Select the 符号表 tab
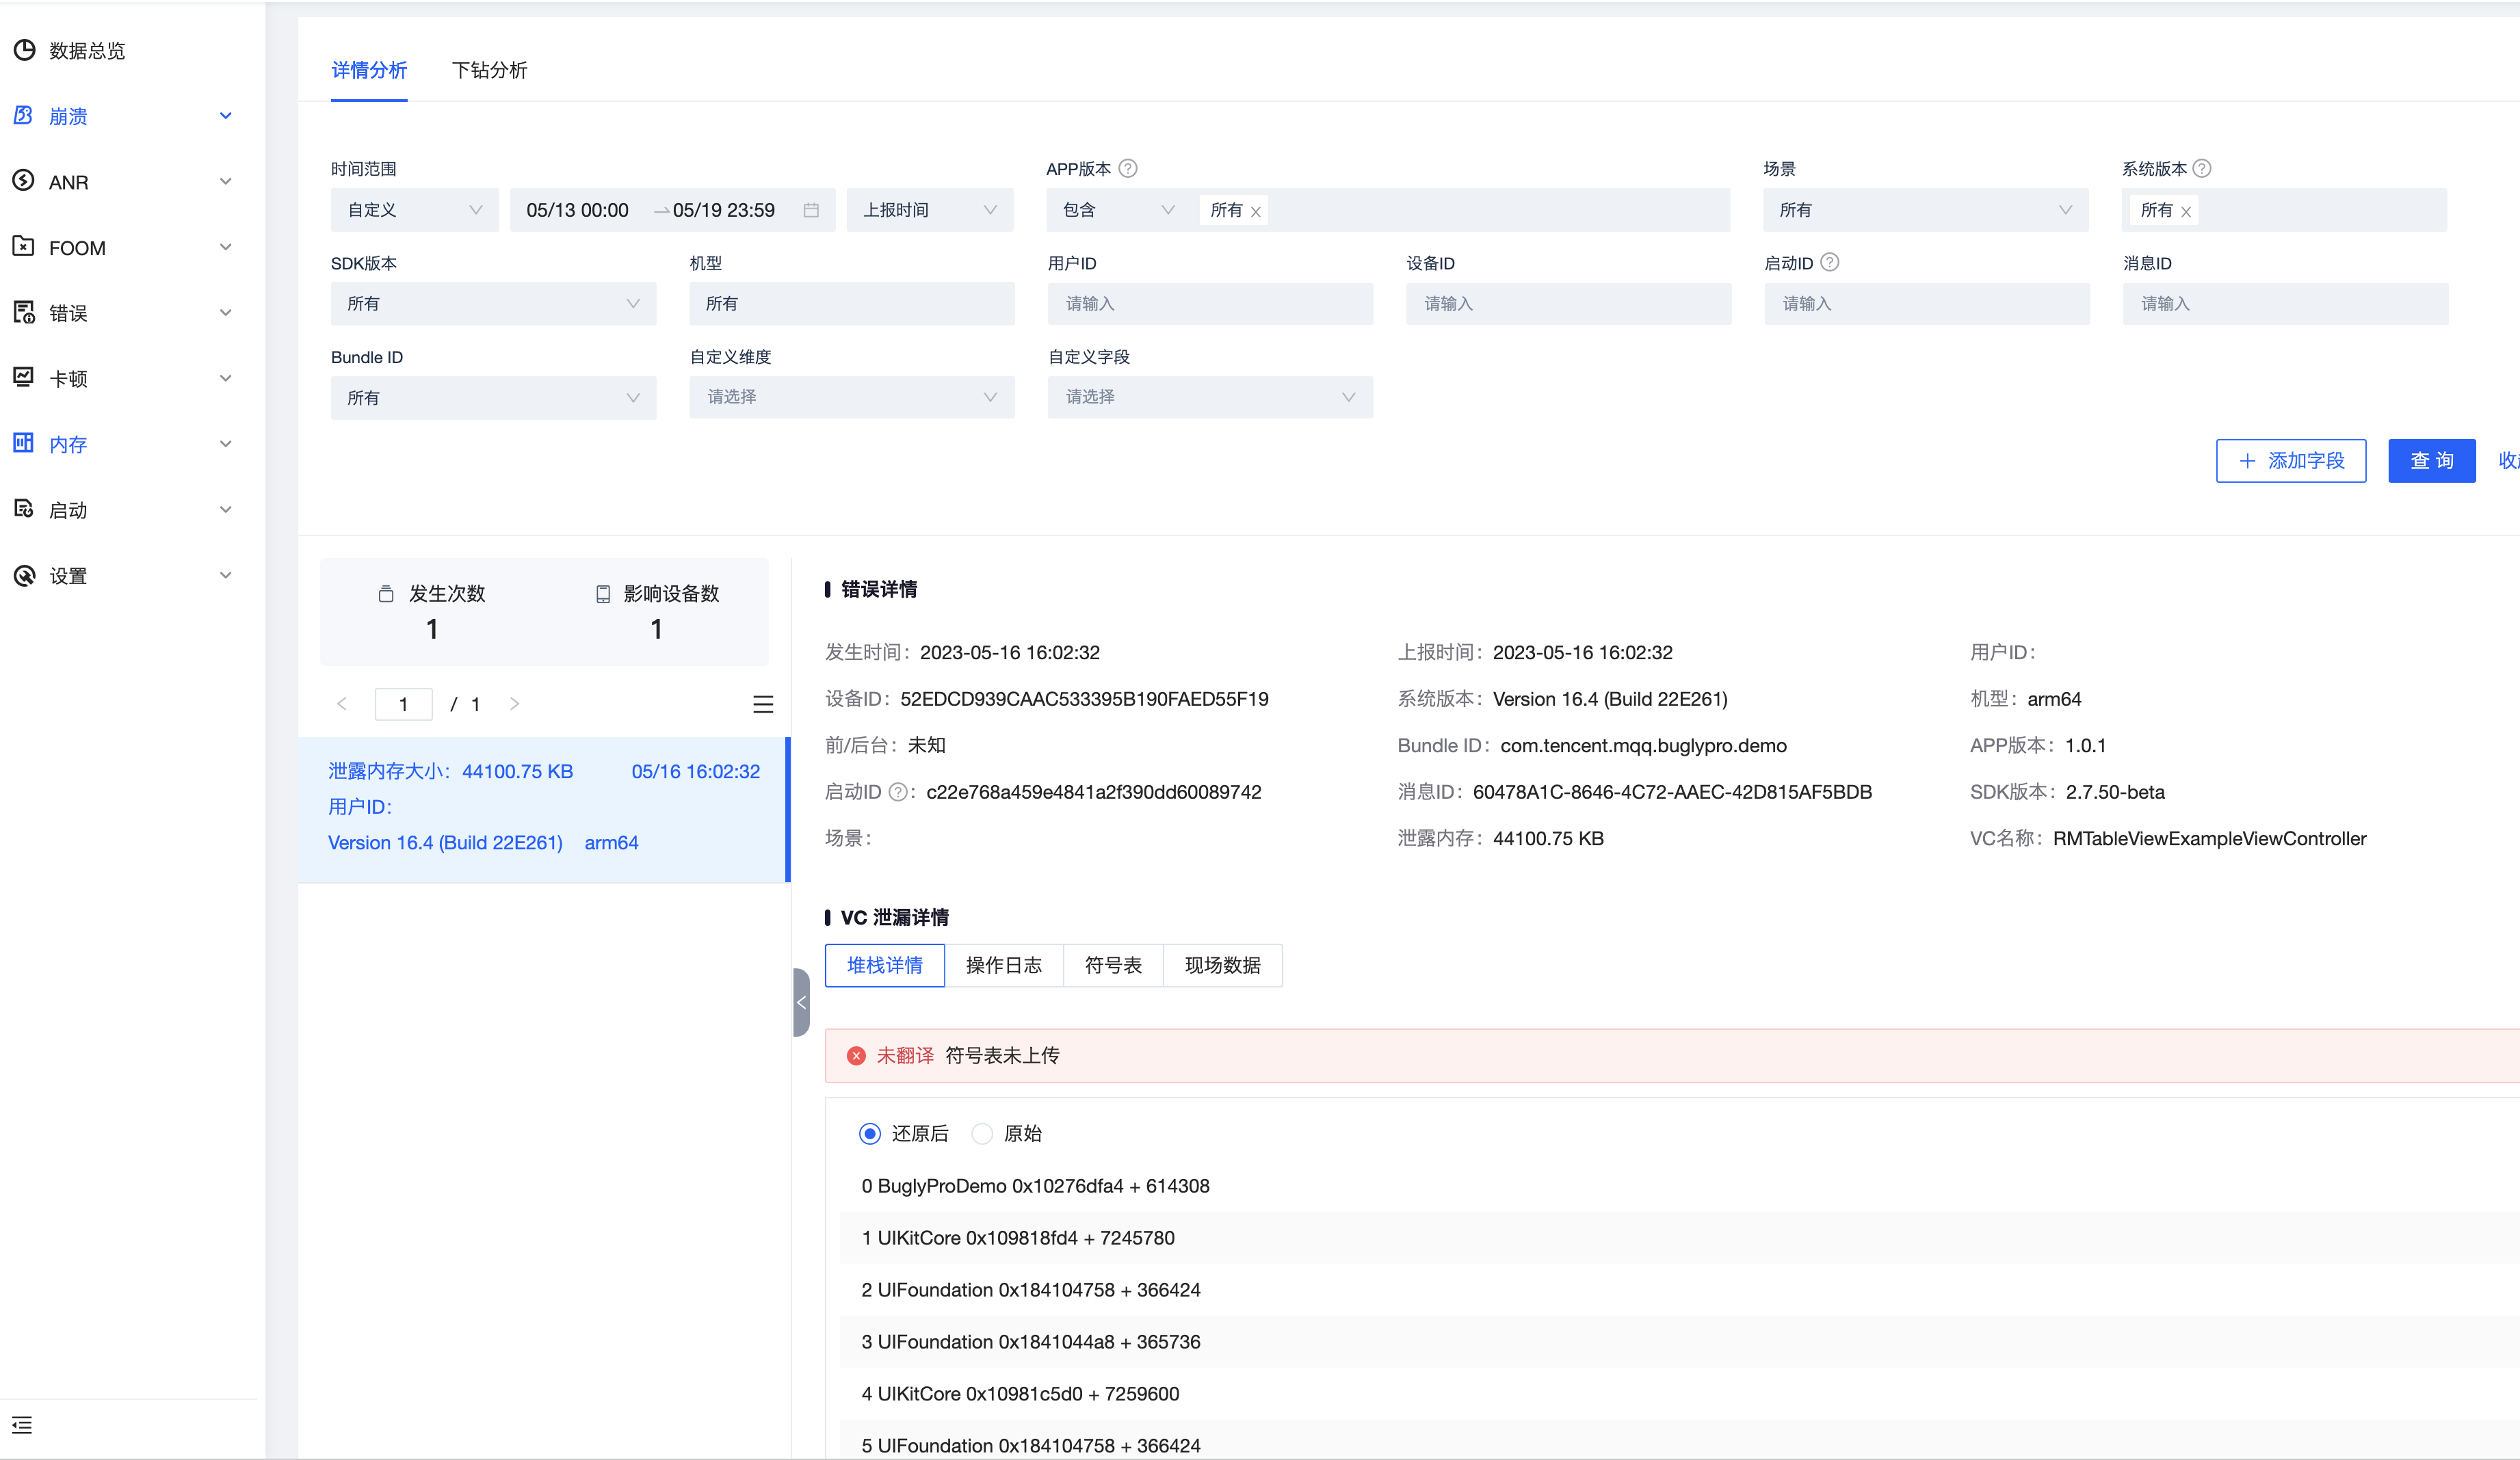This screenshot has width=2520, height=1460. click(x=1113, y=965)
